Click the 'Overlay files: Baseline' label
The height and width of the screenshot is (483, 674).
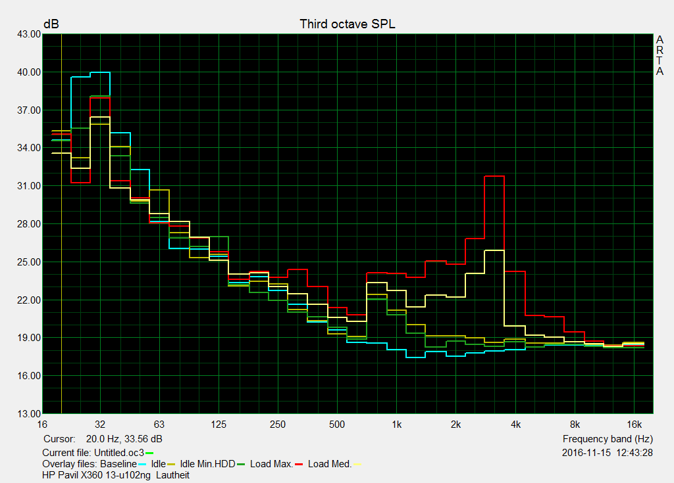point(90,464)
